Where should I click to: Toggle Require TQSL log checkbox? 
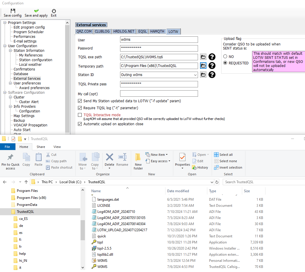pyautogui.click(x=80, y=108)
